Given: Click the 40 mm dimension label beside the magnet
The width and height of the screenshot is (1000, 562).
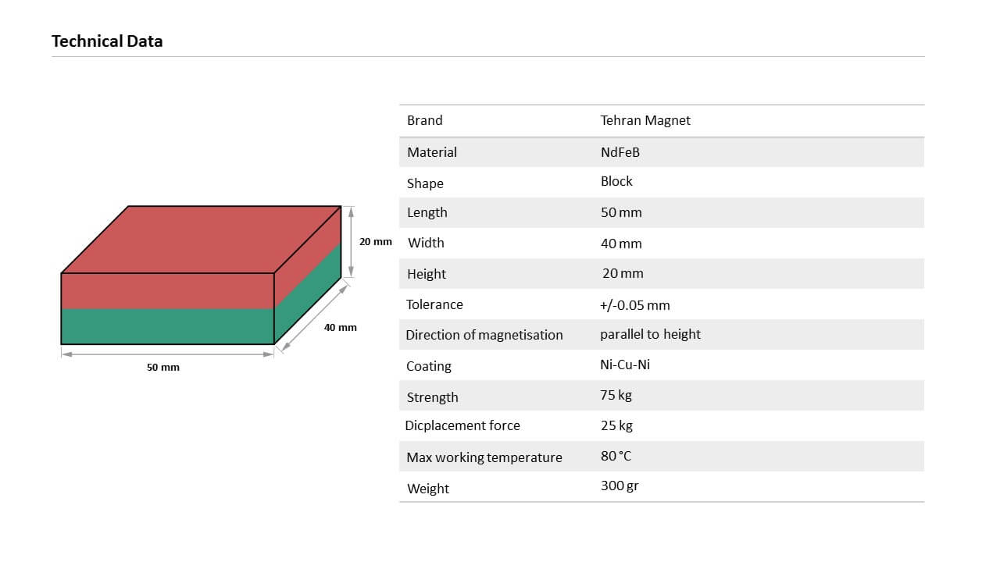Looking at the screenshot, I should [341, 327].
